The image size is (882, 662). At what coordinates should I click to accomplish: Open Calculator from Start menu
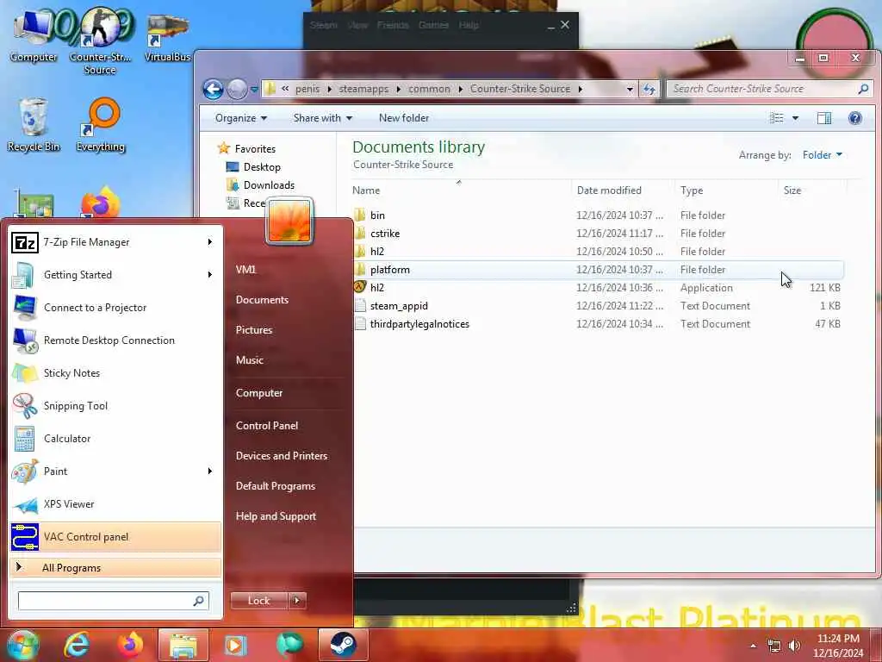115,439
